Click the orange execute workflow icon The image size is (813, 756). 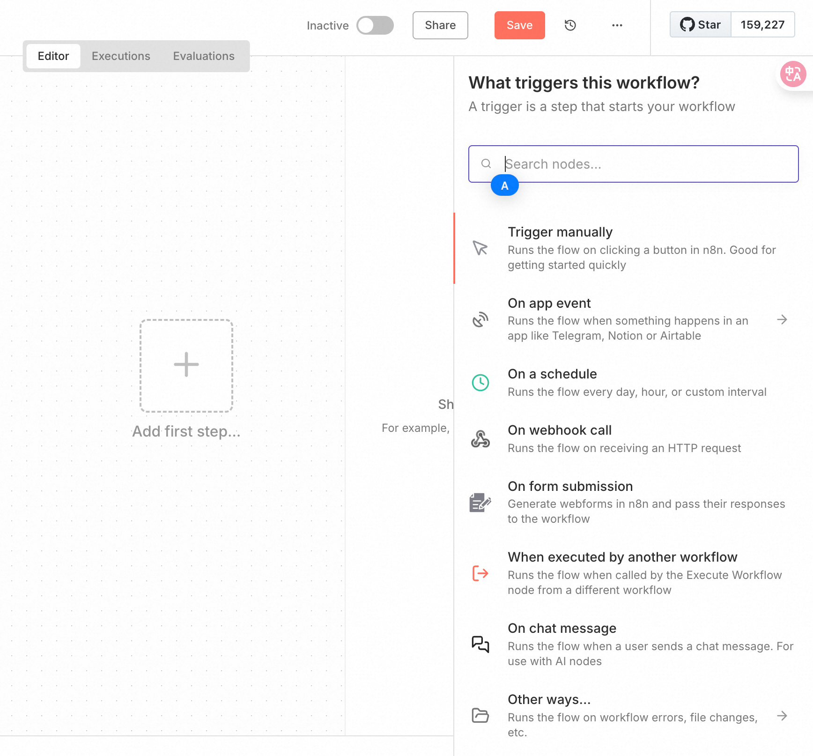(480, 573)
